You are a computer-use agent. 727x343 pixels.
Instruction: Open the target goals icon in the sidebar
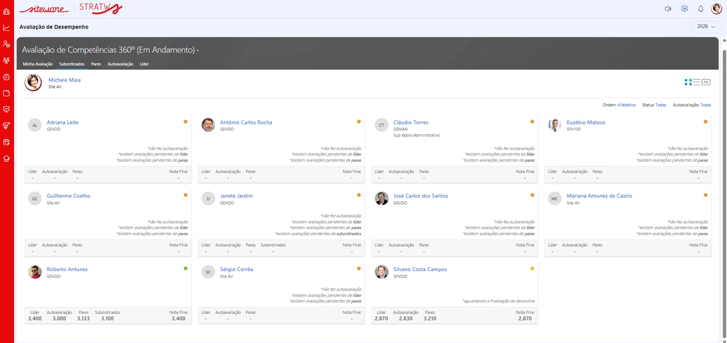(7, 126)
